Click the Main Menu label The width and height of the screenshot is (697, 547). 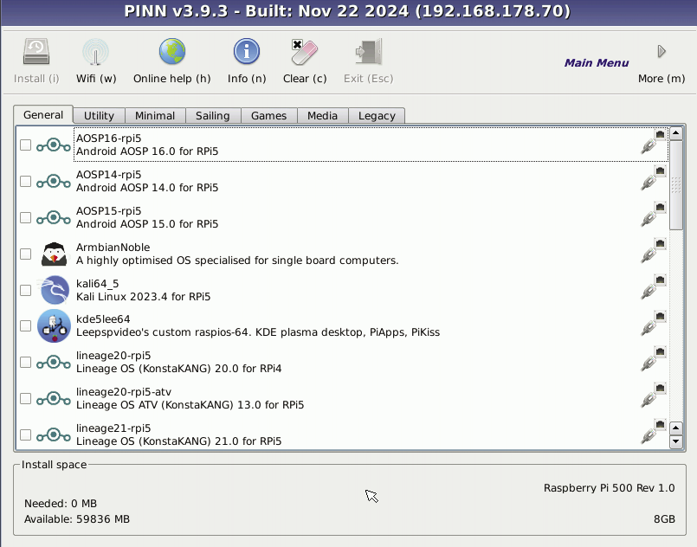597,62
